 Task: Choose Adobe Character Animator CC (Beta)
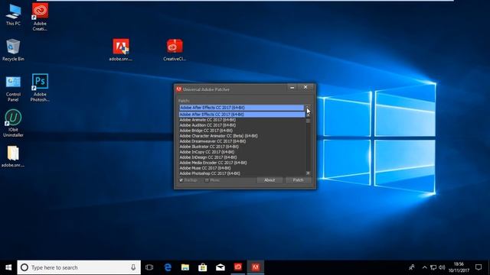coord(242,136)
